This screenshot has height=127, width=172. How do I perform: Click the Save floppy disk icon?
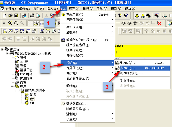pyautogui.click(x=16, y=16)
